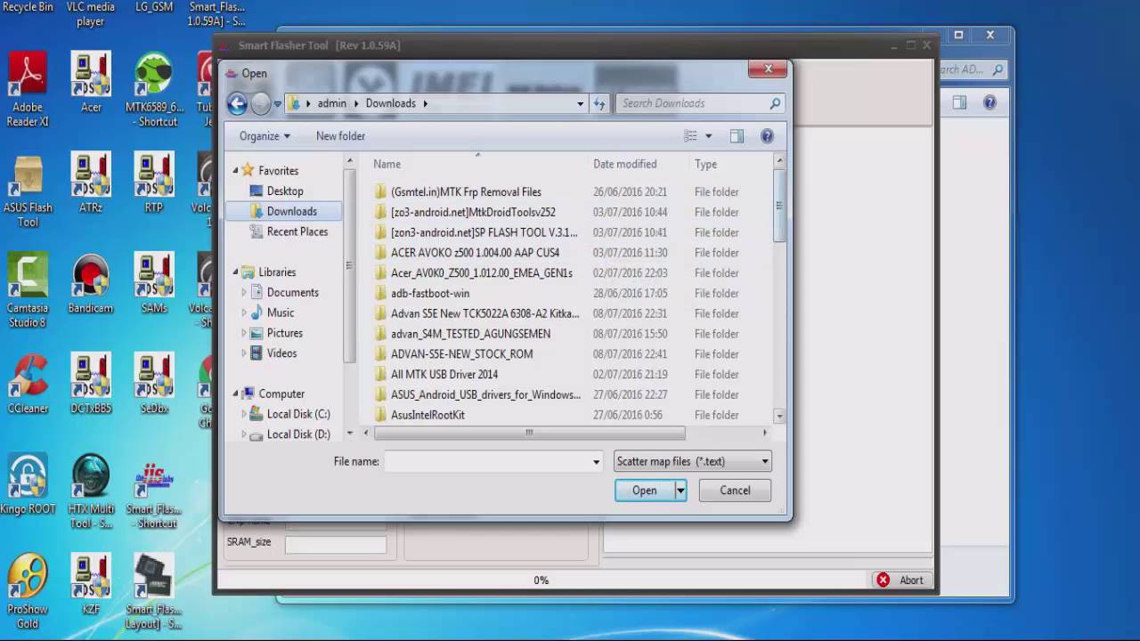Open the KZF desktop shortcut
The height and width of the screenshot is (641, 1140).
point(91,585)
